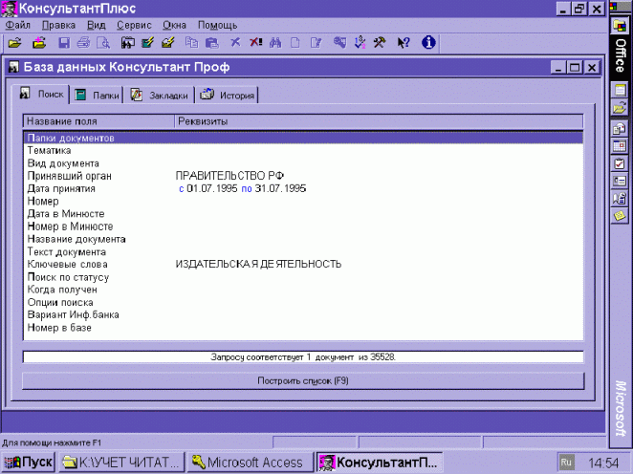Select the Папки документов row
The width and height of the screenshot is (633, 474).
click(303, 138)
